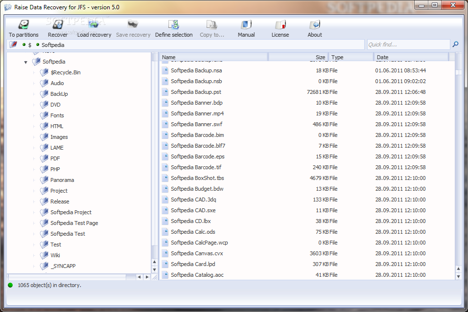Screen dimensions: 468x312
Task: Click file icon of Softpedia Banner.swf
Action: (x=165, y=124)
